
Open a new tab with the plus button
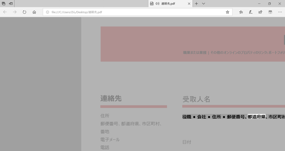196,4
